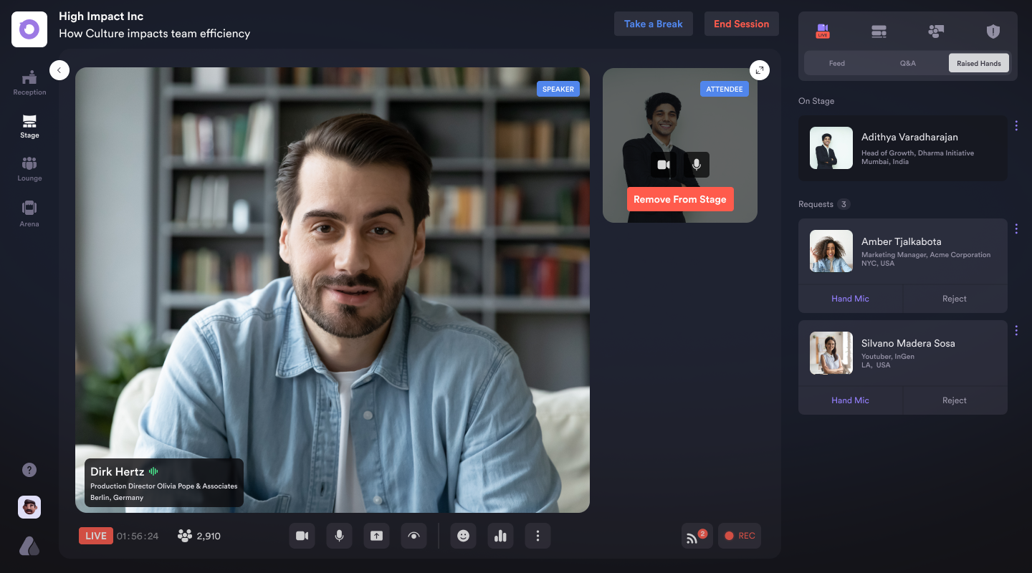The width and height of the screenshot is (1032, 573).
Task: Click the help question mark icon
Action: [29, 470]
